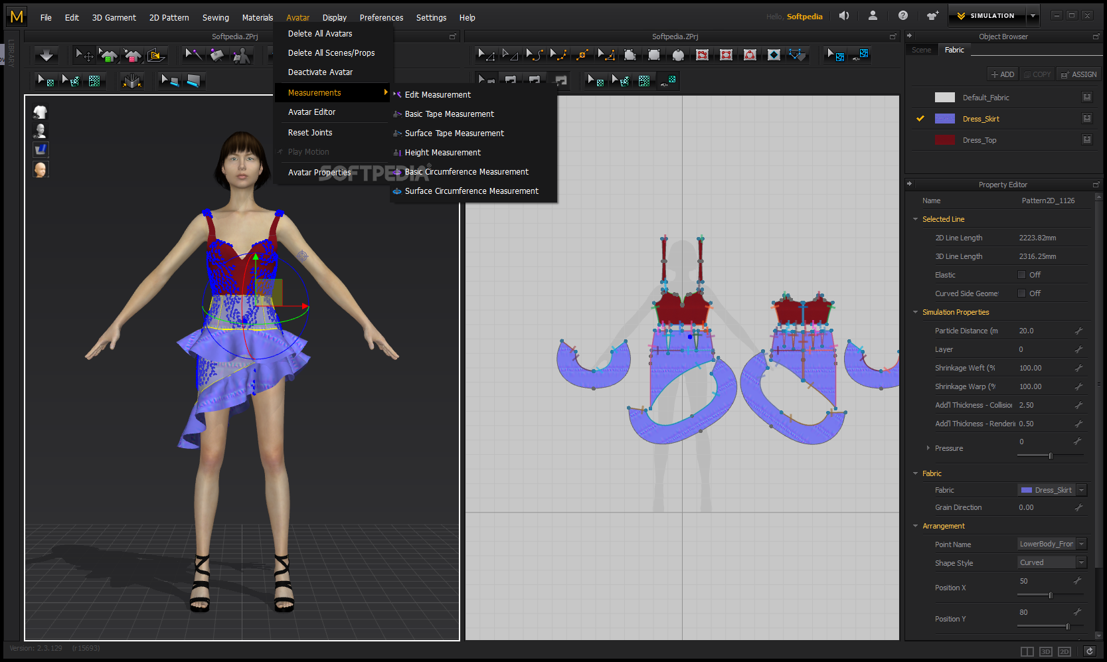Viewport: 1107px width, 662px height.
Task: Click the Grain Direction value field
Action: click(1045, 507)
